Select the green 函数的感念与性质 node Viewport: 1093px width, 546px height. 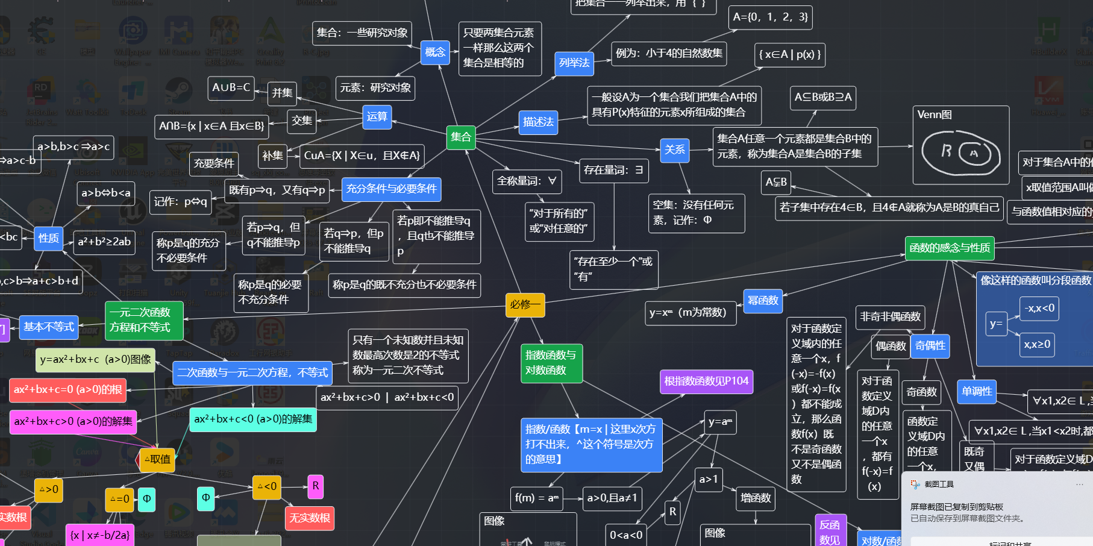950,248
